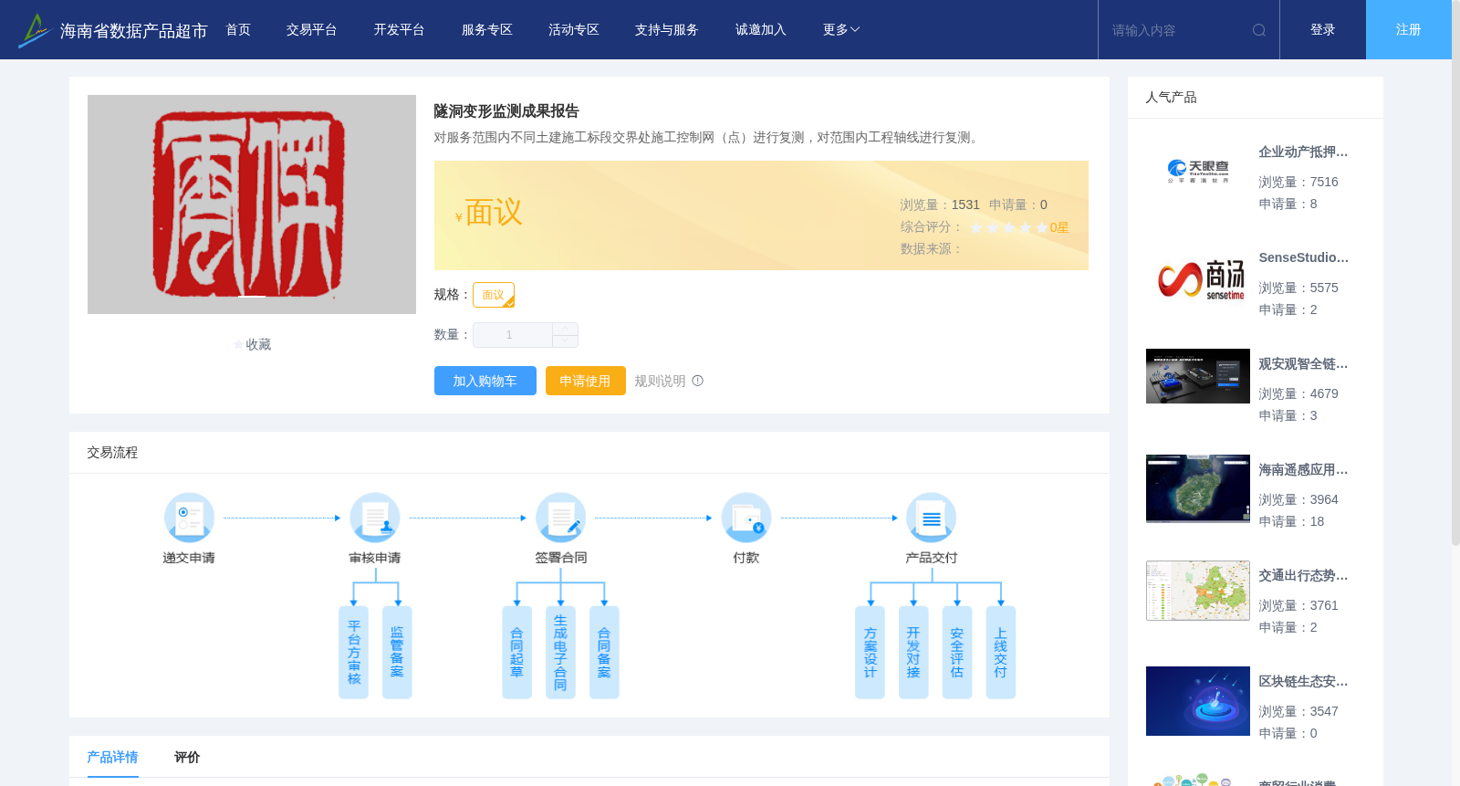The image size is (1460, 786).
Task: Open the 交通出行态势 product thumbnail
Action: 1198,591
